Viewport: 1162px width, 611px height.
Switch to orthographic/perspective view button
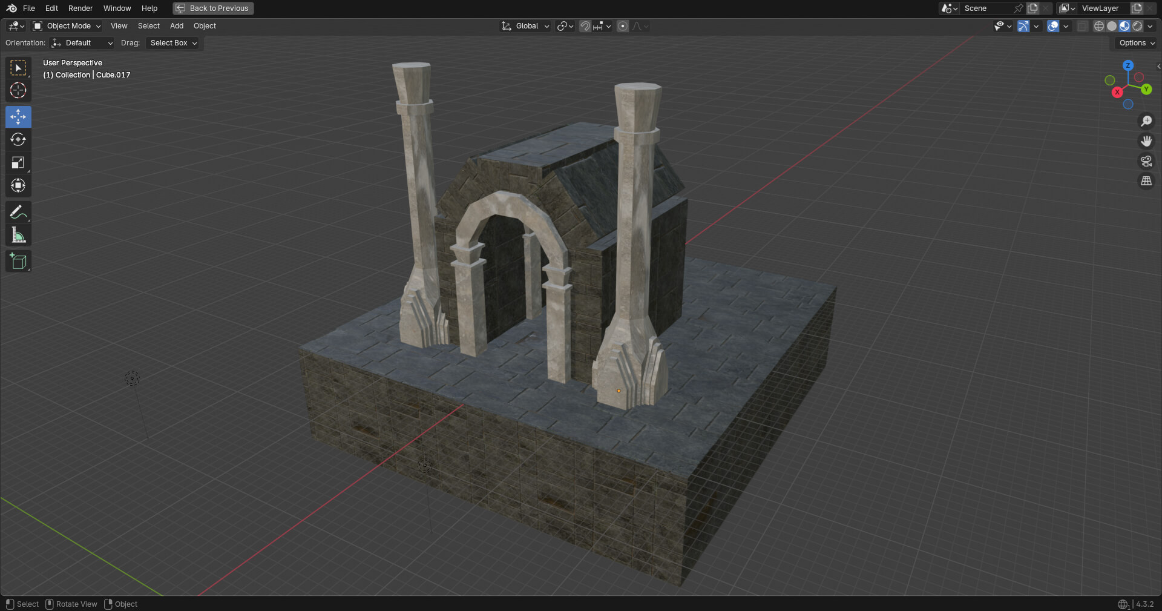point(1146,181)
